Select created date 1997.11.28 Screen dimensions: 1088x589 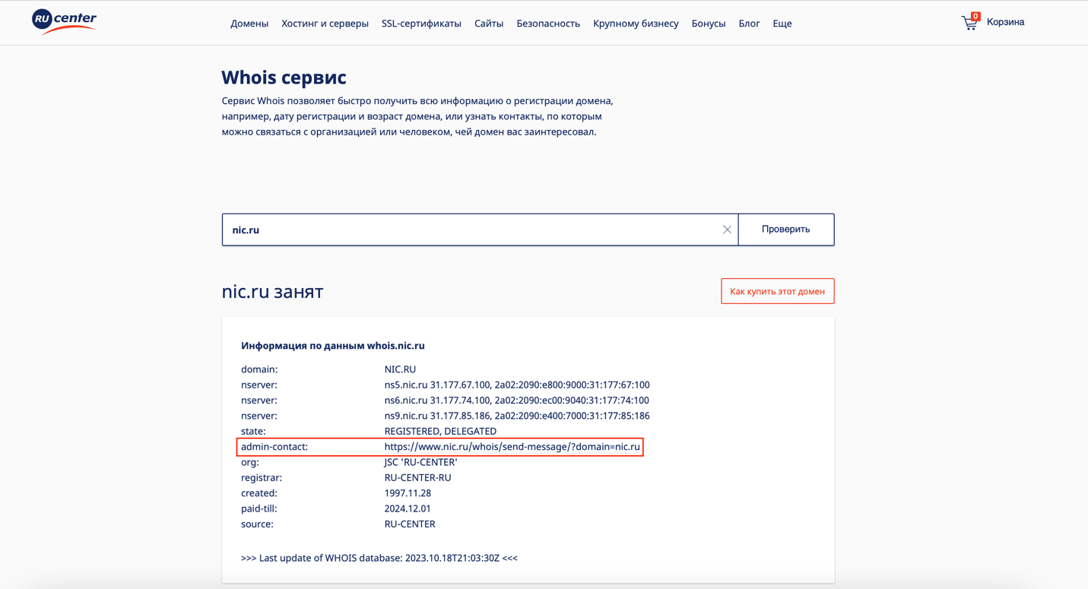click(x=408, y=493)
